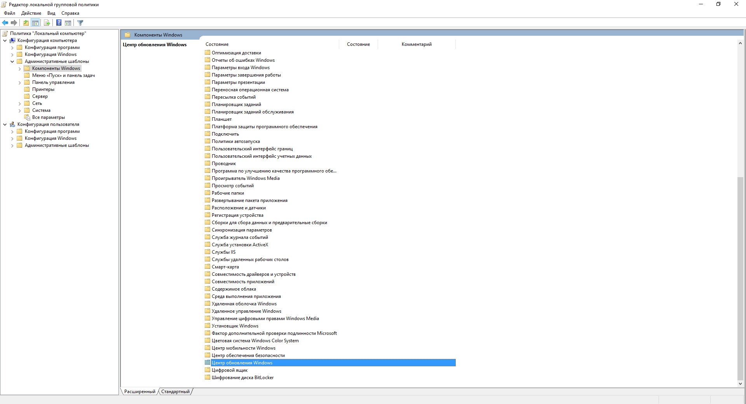The height and width of the screenshot is (404, 746).
Task: Open the Действие menu
Action: pos(31,13)
